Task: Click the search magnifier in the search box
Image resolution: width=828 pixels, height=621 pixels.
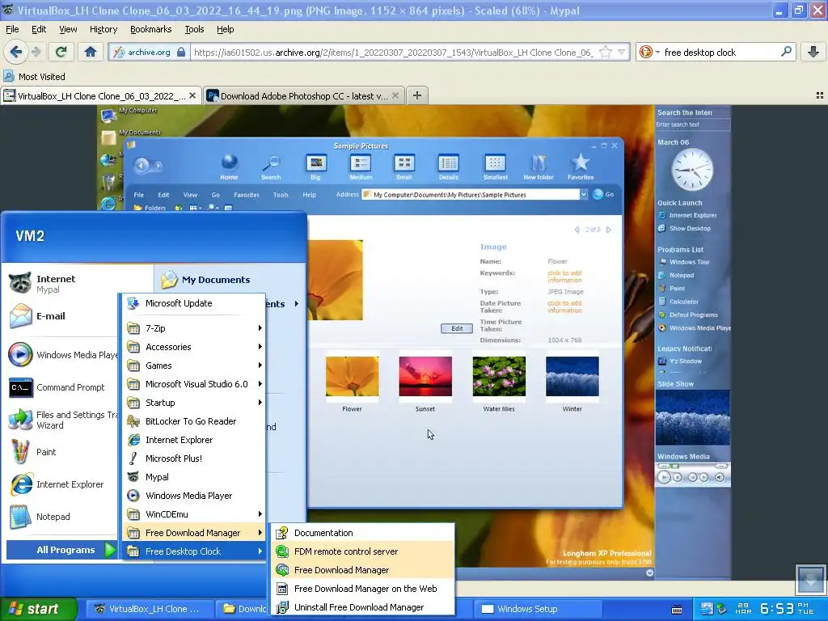Action: (786, 52)
